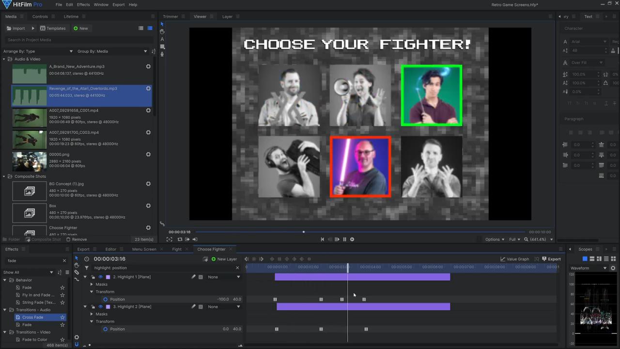The image size is (620, 349).
Task: Toggle loop playback icon under the viewer
Action: [x=180, y=239]
